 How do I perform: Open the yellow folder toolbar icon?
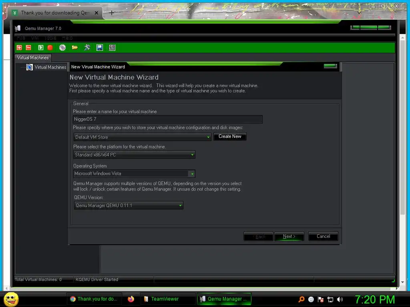click(x=75, y=48)
